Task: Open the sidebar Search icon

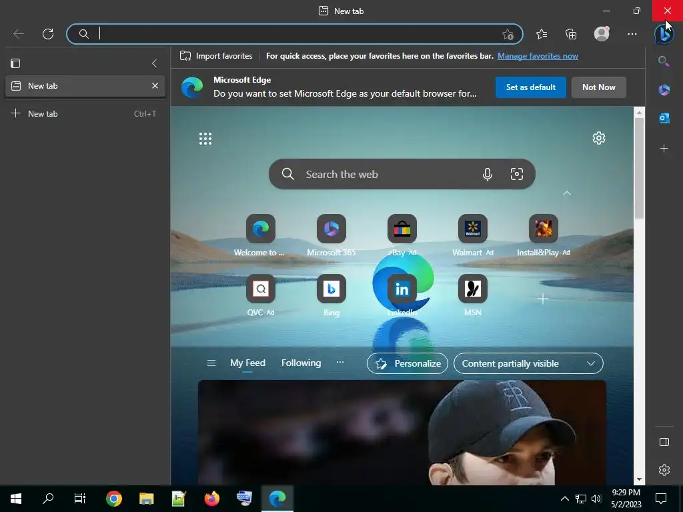Action: 664,61
